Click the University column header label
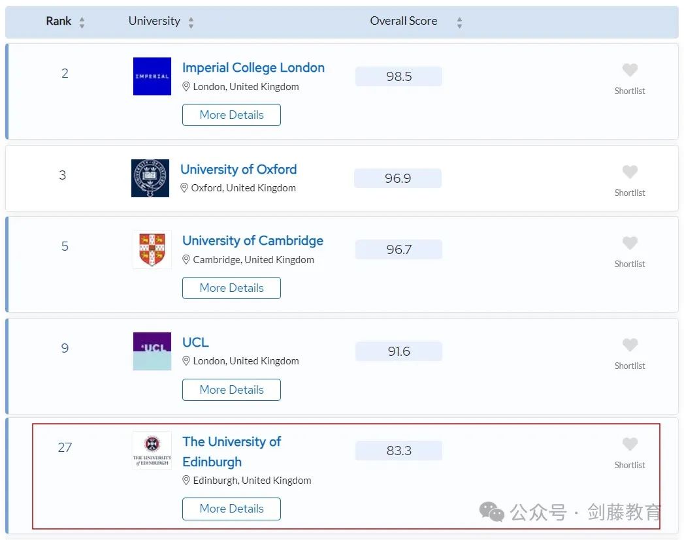 (x=154, y=21)
